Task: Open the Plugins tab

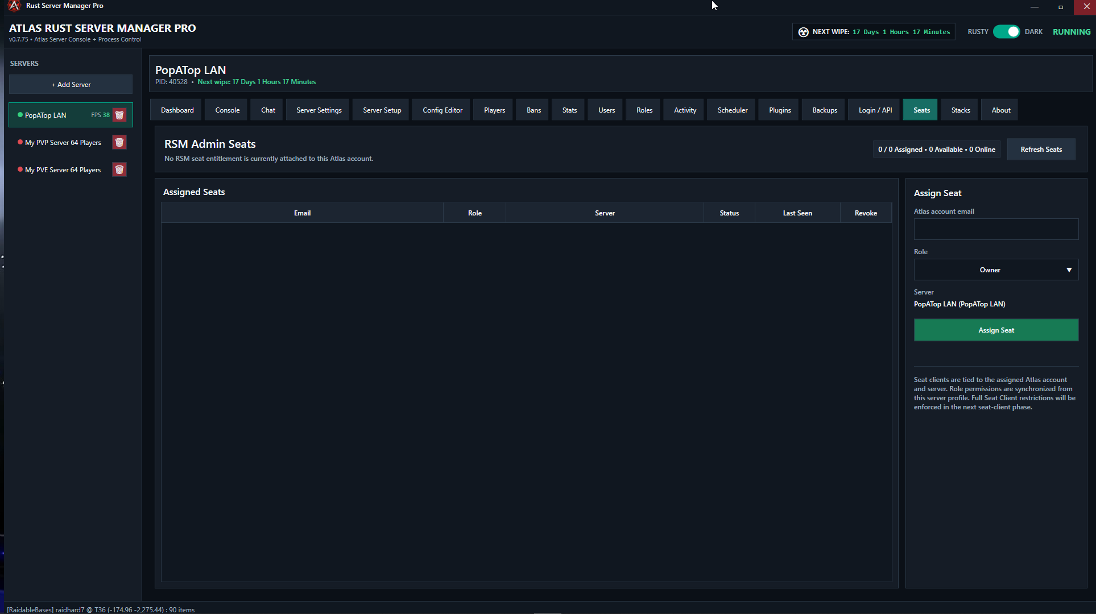Action: (780, 110)
